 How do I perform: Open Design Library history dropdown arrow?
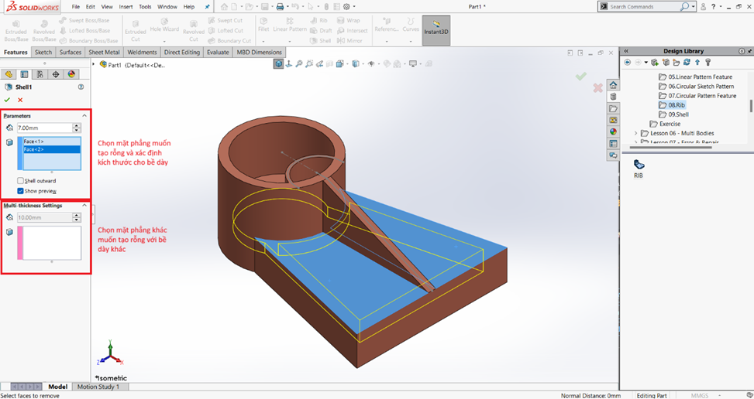tap(646, 63)
